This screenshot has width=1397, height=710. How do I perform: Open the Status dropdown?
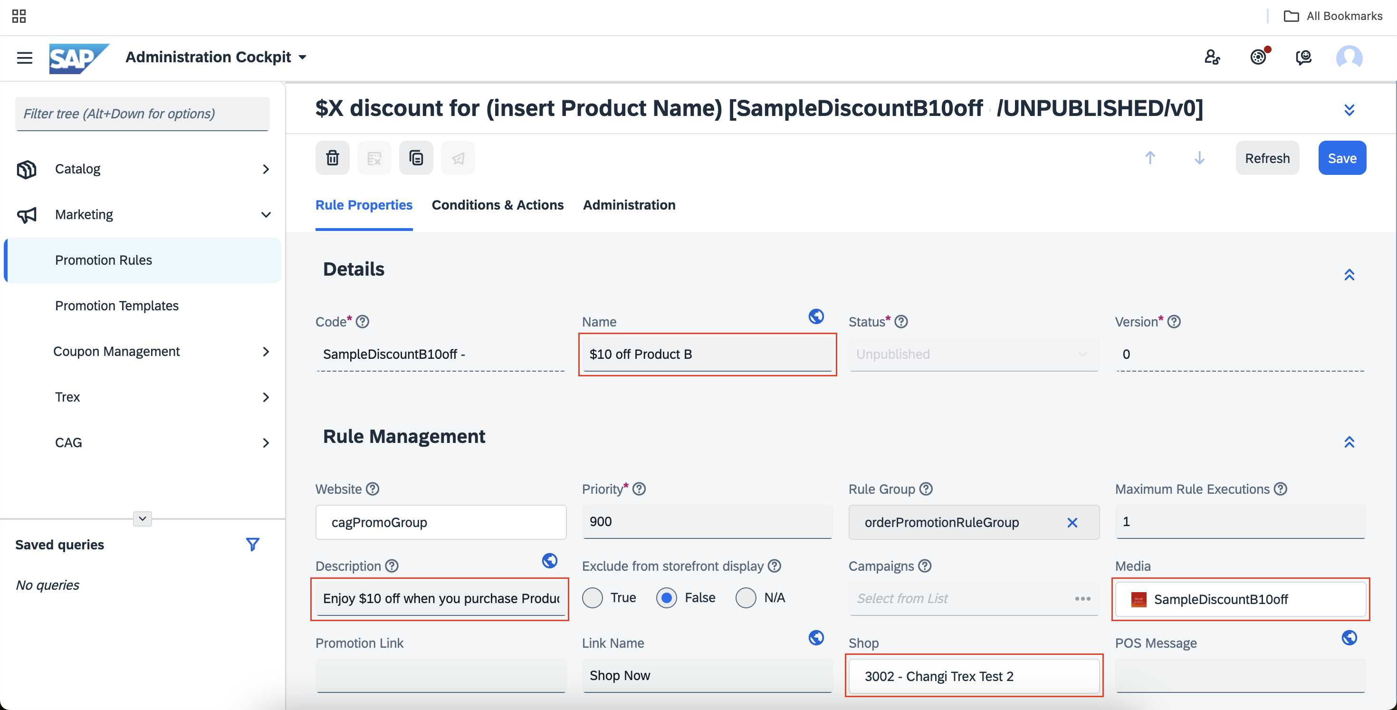click(974, 354)
